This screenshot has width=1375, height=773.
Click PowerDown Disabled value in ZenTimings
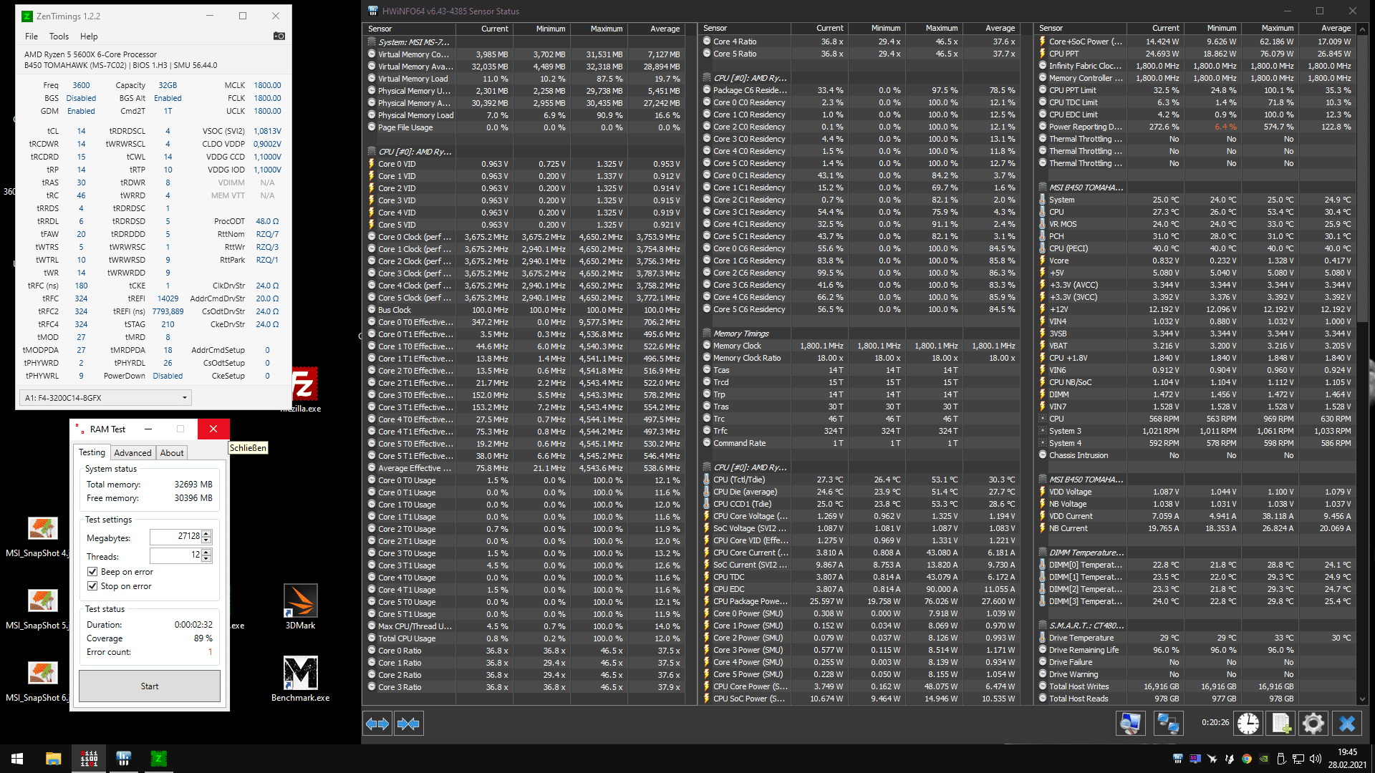point(168,376)
